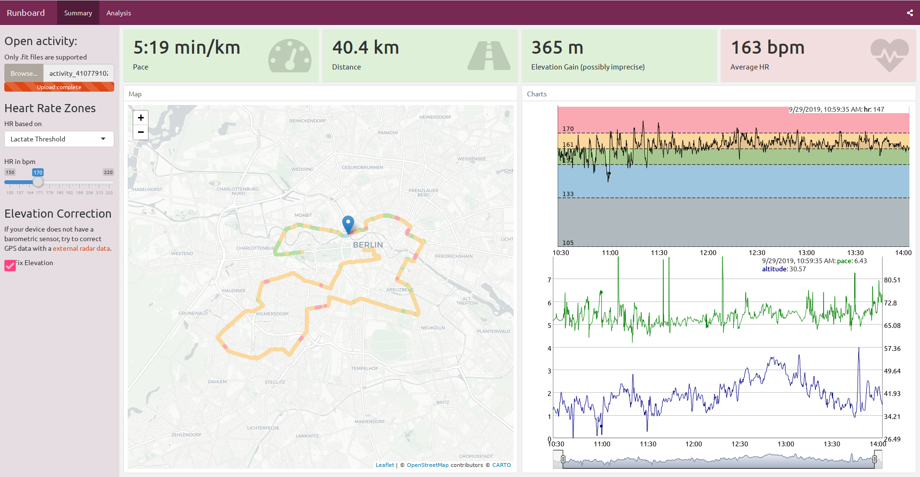This screenshot has width=920, height=477.
Task: Expand the Lactate Threshold selector
Action: 59,139
